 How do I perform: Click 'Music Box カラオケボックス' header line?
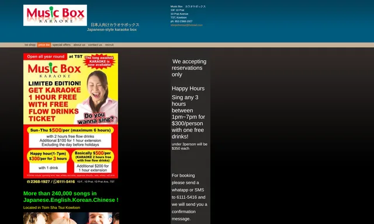tap(188, 6)
